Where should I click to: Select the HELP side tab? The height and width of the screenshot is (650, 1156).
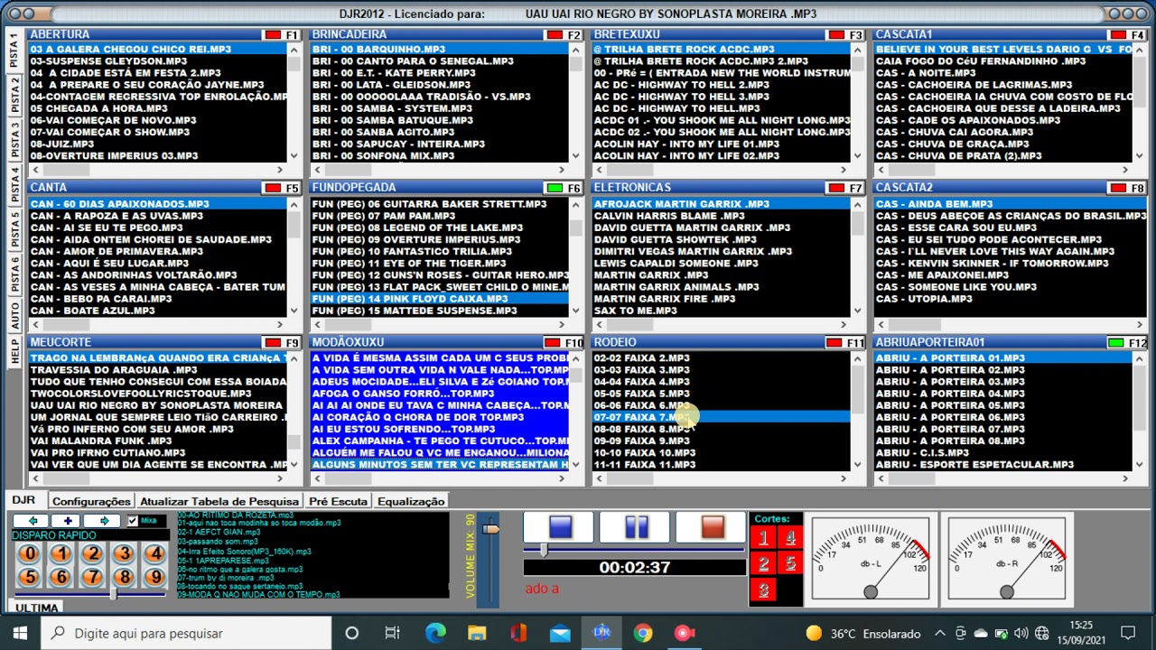point(14,351)
